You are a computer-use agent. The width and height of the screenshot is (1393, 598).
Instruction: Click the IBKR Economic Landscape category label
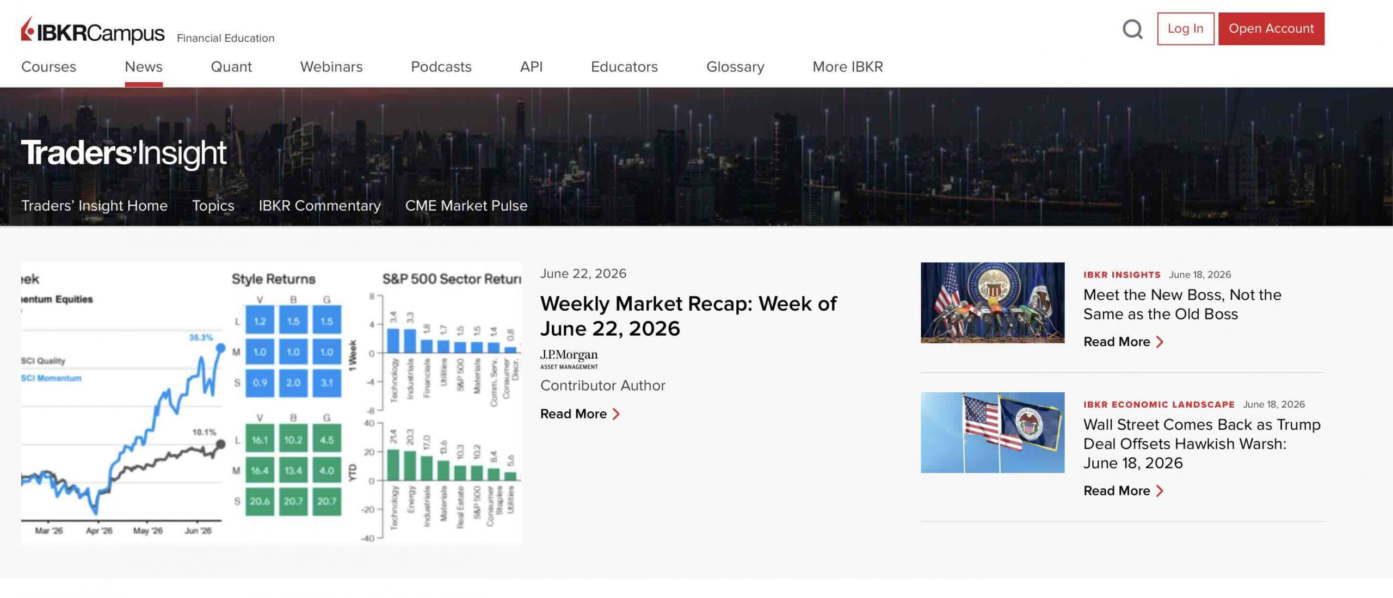click(1159, 404)
